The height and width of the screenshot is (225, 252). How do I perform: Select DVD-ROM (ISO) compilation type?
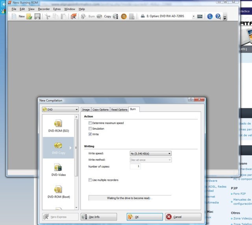pos(59,126)
